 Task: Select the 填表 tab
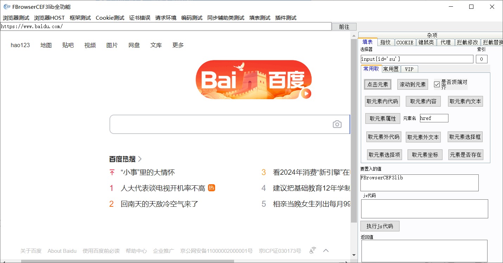click(367, 42)
